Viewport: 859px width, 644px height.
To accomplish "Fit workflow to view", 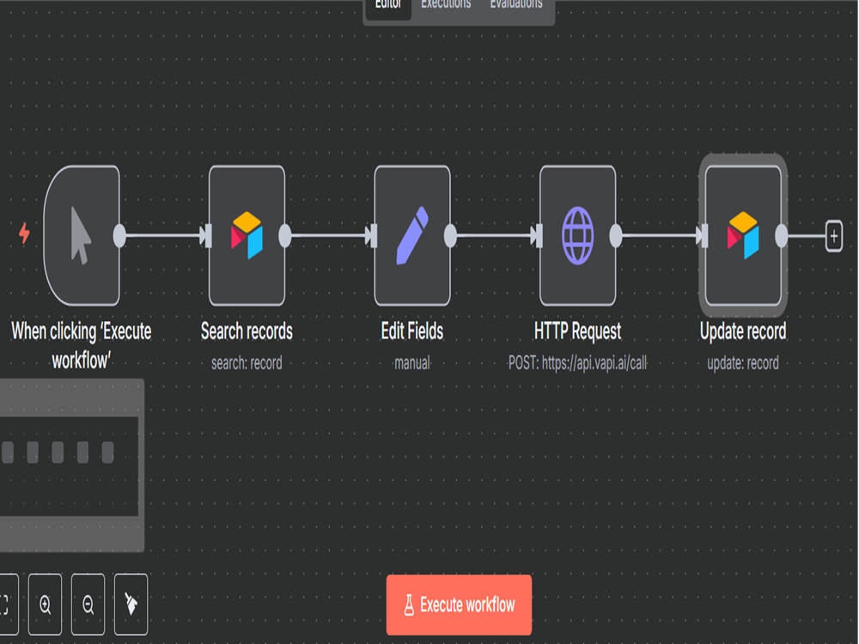I will pos(5,605).
